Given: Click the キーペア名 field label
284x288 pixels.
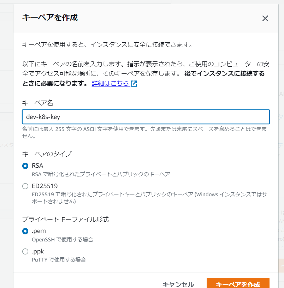Looking at the screenshot, I should click(37, 102).
